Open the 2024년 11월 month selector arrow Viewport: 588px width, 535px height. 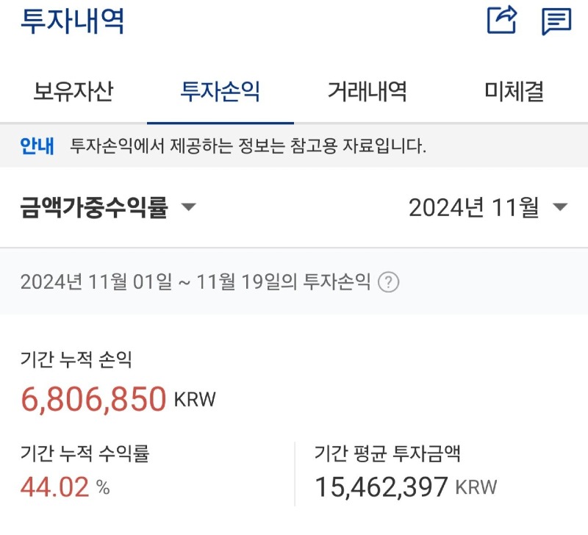[x=560, y=207]
